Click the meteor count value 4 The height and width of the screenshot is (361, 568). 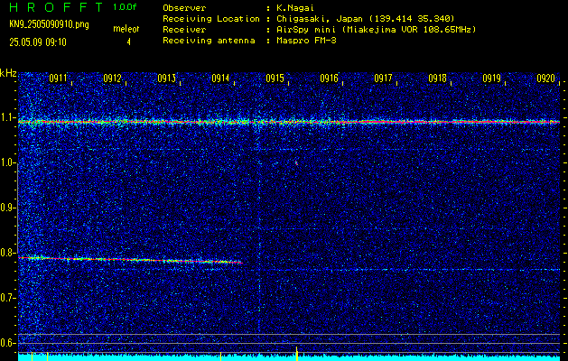tap(128, 42)
